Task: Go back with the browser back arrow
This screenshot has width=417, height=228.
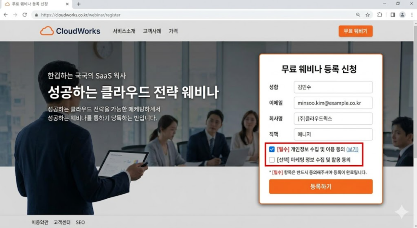Action: (6, 15)
